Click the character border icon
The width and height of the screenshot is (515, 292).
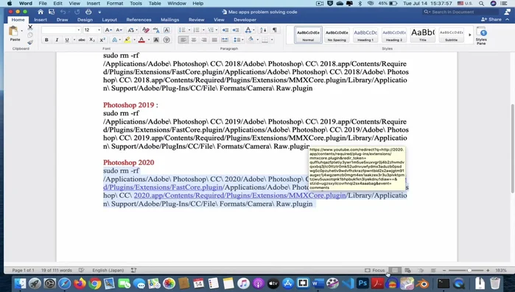tap(167, 30)
